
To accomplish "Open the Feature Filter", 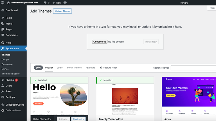I will (x=108, y=68).
